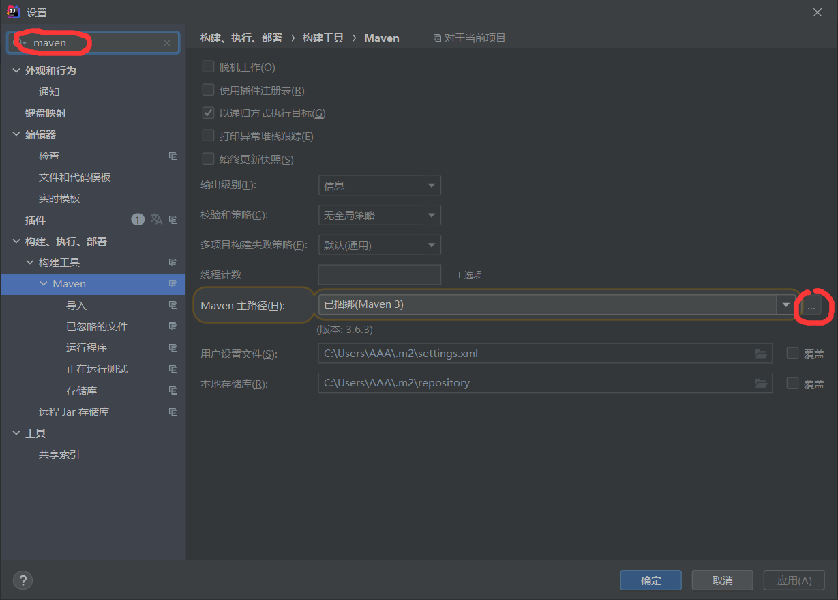Click the project-level icon beside 正在运行测试
838x600 pixels.
173,369
